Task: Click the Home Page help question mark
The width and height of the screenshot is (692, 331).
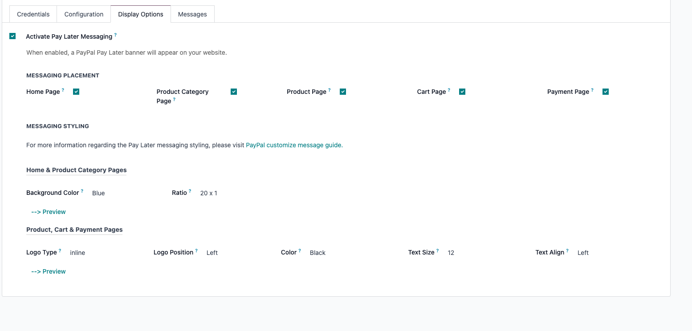Action: pos(63,90)
